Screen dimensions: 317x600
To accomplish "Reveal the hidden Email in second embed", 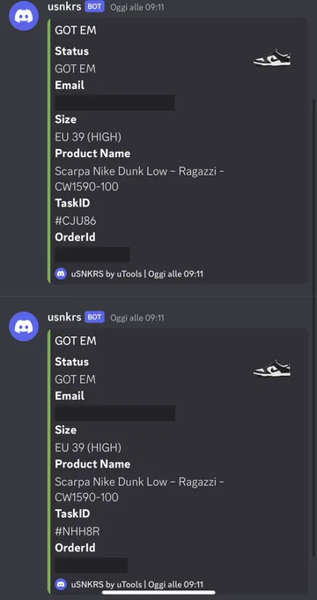I will pyautogui.click(x=115, y=413).
